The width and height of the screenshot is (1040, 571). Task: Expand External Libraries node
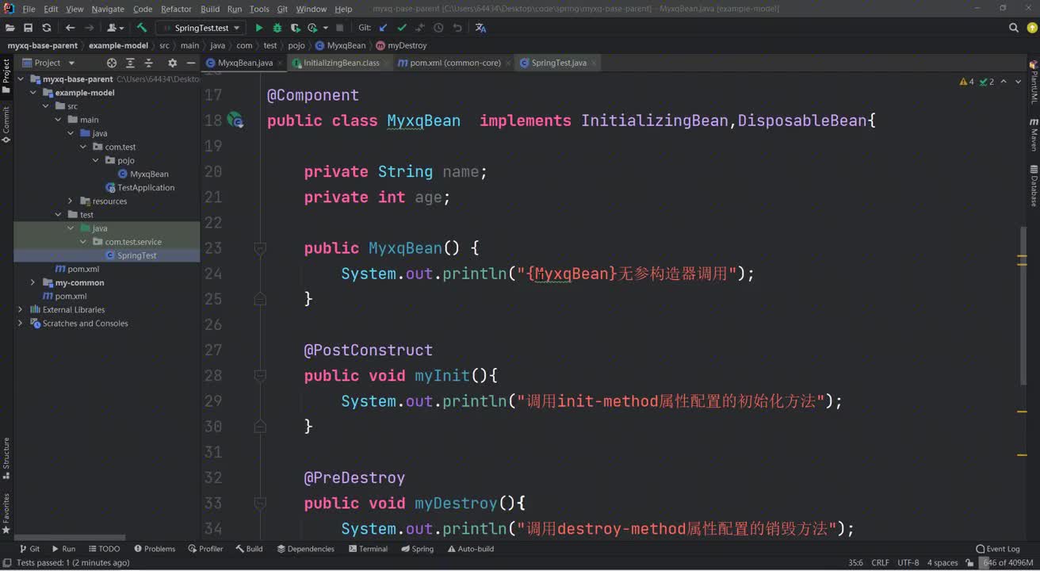(x=20, y=309)
